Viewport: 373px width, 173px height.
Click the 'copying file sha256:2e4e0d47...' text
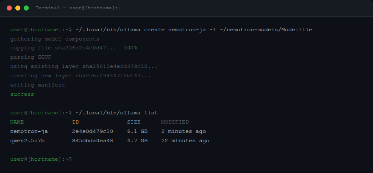(63, 48)
